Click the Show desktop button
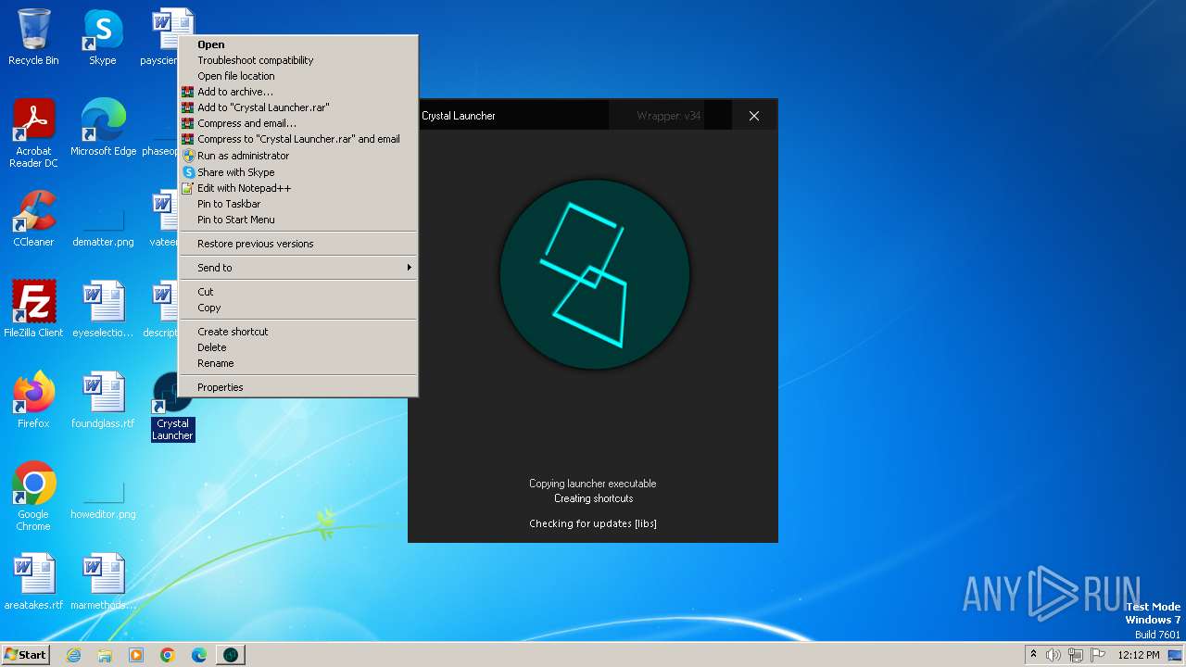 (x=1175, y=655)
